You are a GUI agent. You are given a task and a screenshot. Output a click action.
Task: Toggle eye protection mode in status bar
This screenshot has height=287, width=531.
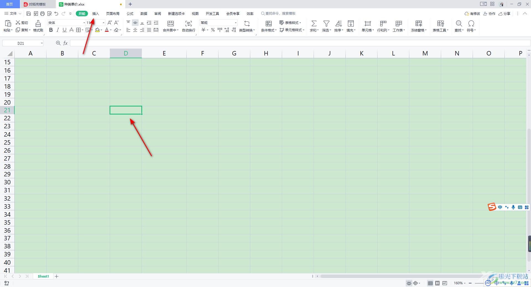409,283
